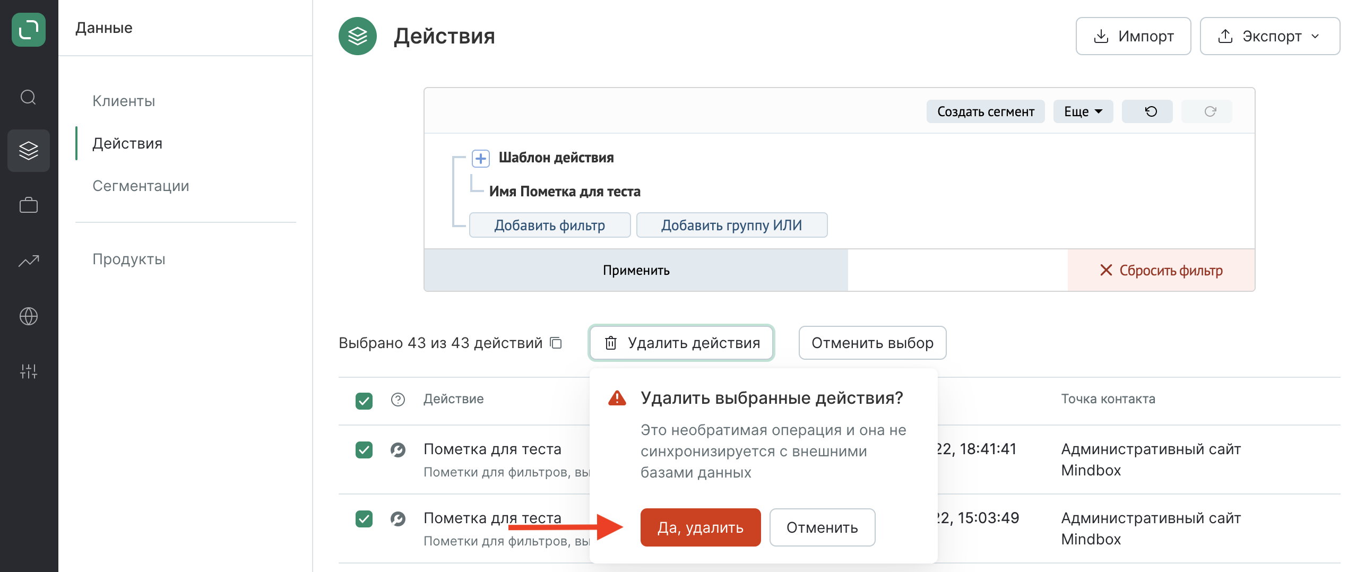Click Пометка для теста in the 18:41:41 row

click(x=493, y=449)
